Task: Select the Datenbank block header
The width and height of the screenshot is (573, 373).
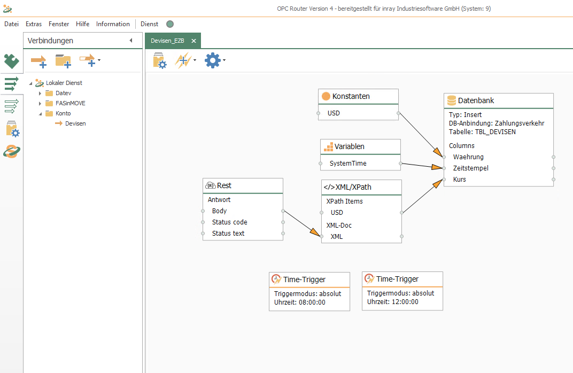Action: coord(499,100)
